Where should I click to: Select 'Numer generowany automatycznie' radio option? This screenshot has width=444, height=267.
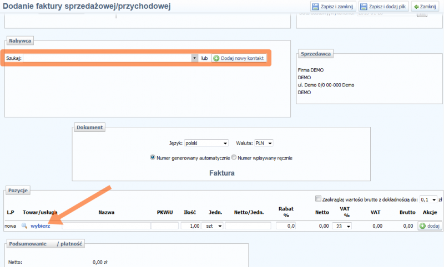(153, 157)
